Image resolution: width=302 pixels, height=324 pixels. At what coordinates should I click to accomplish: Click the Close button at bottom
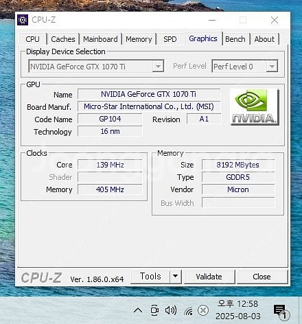(x=262, y=277)
